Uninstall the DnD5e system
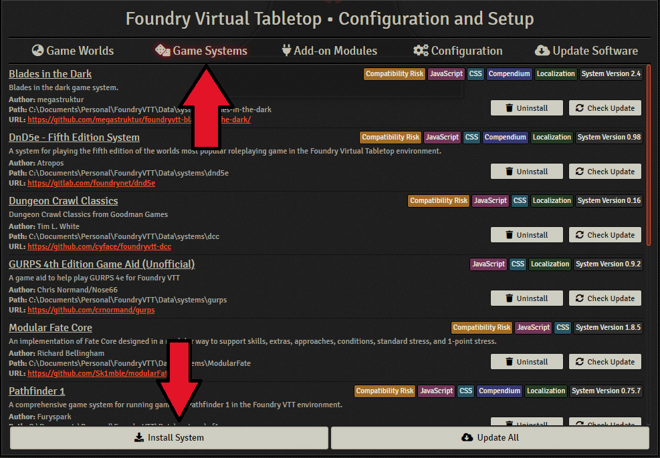660x458 pixels. click(526, 172)
